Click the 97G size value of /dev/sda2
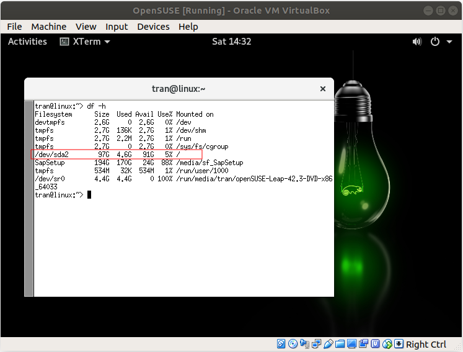The width and height of the screenshot is (463, 352). (x=104, y=155)
